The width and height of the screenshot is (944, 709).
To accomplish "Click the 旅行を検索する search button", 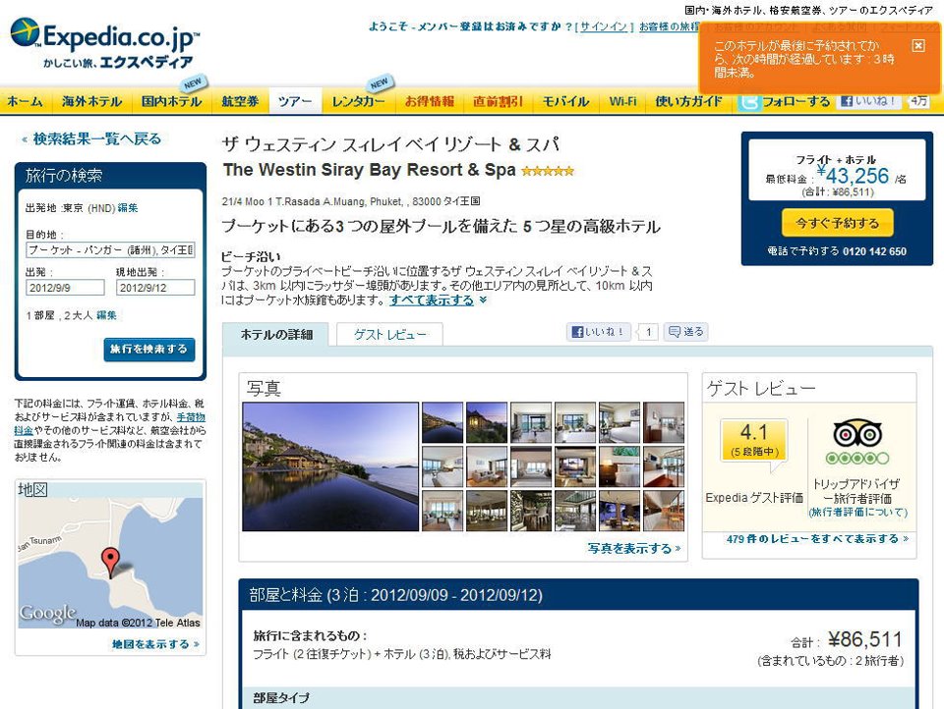I will (x=149, y=350).
